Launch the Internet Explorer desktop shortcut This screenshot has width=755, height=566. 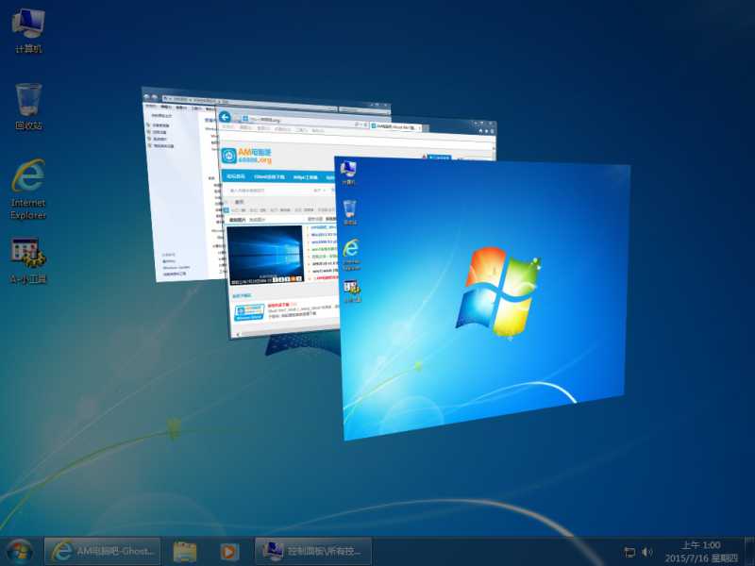(x=28, y=190)
